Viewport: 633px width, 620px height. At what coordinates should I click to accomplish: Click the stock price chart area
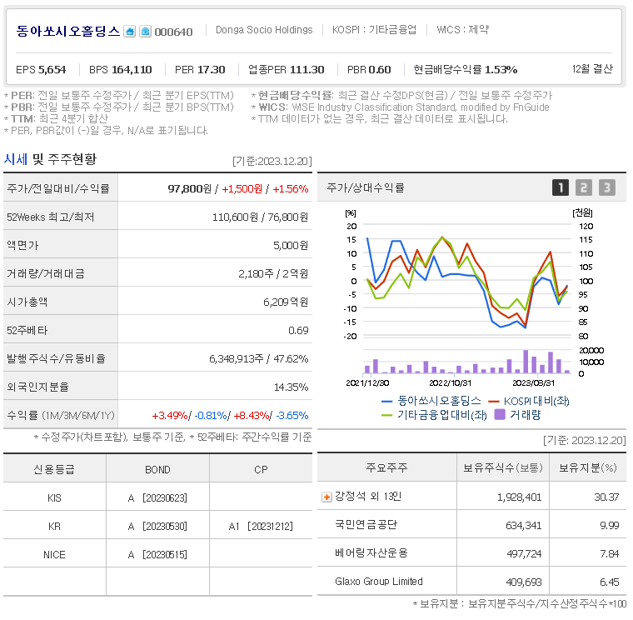point(468,281)
